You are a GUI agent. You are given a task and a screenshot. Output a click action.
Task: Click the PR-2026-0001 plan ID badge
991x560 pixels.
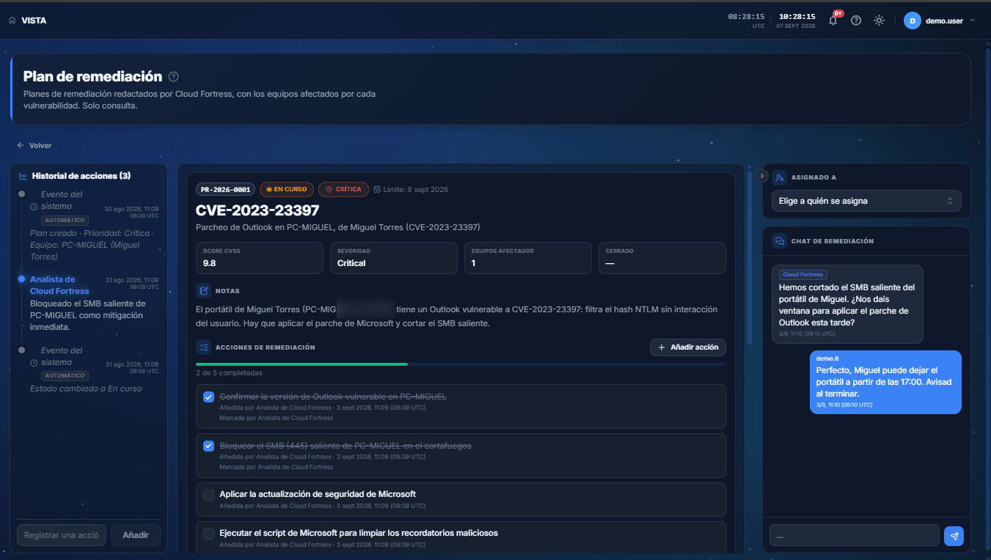[x=226, y=189]
